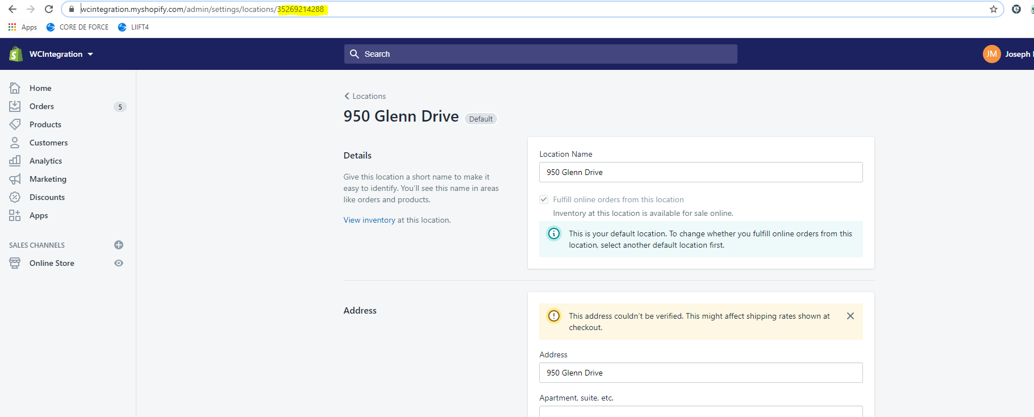
Task: Bookmark page with the star icon
Action: [994, 9]
